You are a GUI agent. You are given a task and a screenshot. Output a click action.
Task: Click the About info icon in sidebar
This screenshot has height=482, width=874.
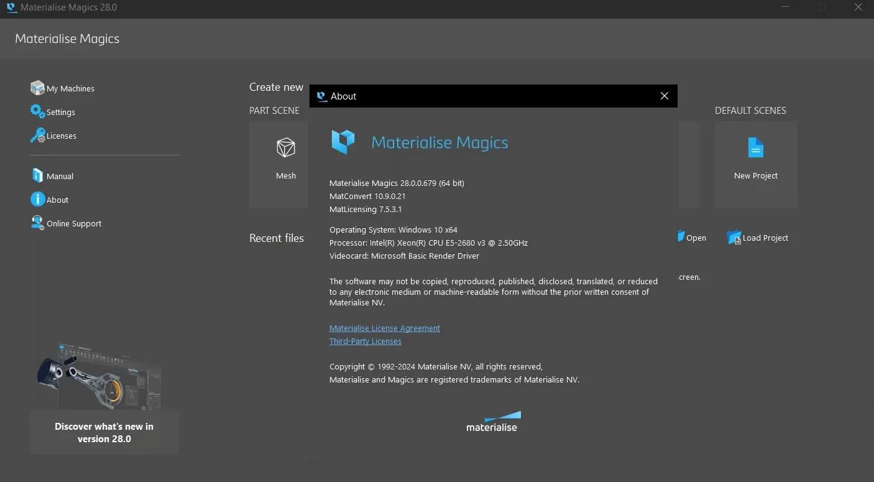click(x=37, y=199)
